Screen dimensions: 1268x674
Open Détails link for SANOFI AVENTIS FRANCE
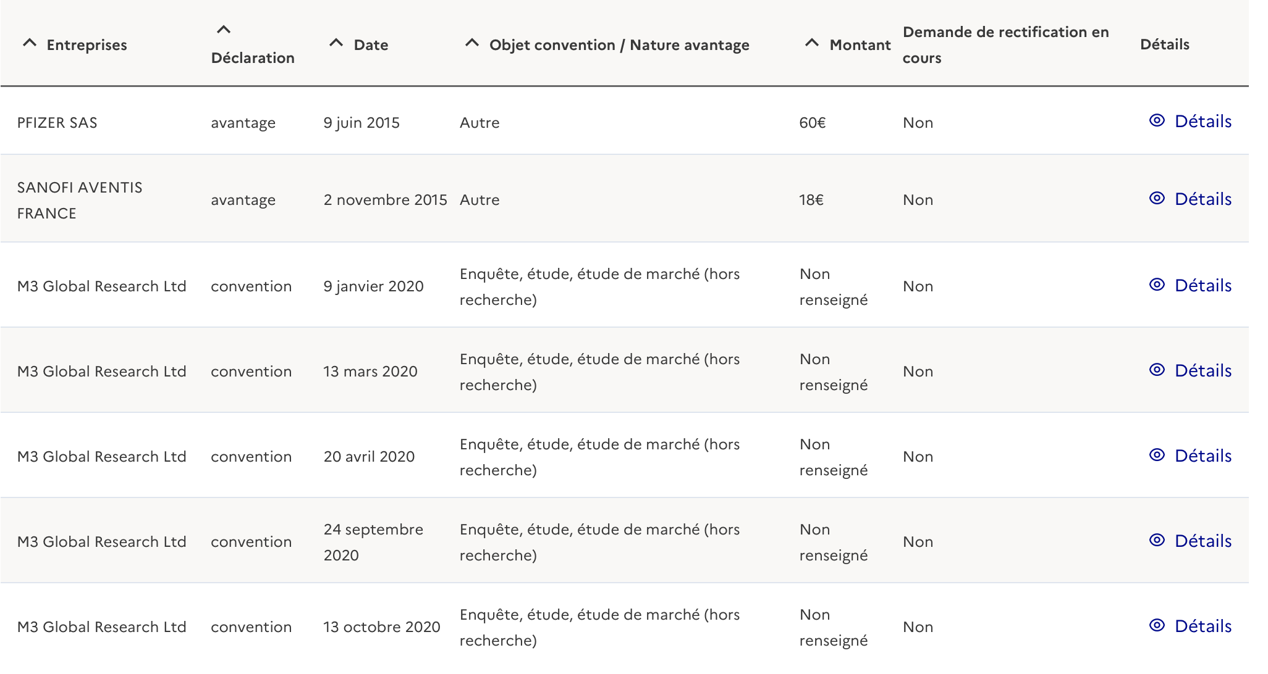(x=1202, y=199)
